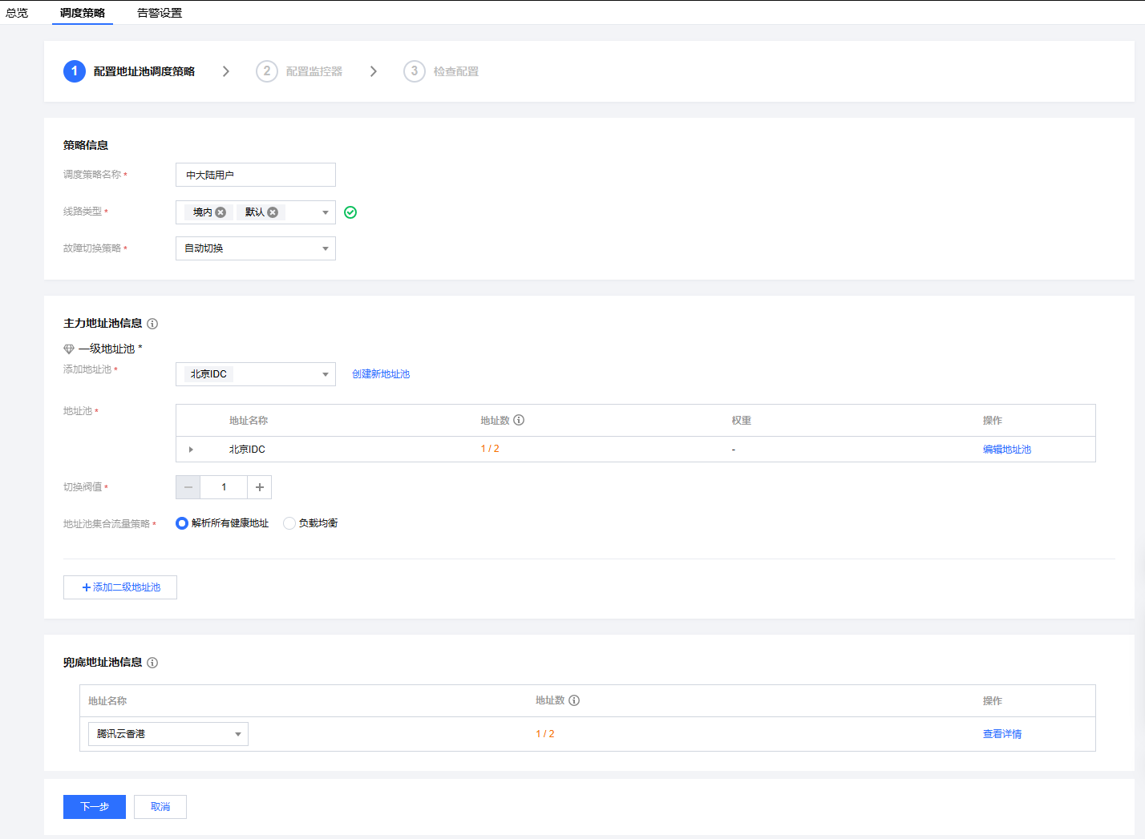This screenshot has width=1145, height=839.
Task: Click chevron arrow after step 2
Action: click(x=374, y=71)
